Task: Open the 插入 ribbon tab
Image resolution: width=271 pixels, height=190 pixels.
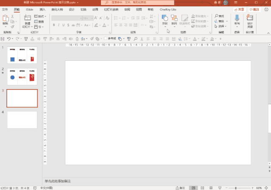Action: click(x=43, y=9)
